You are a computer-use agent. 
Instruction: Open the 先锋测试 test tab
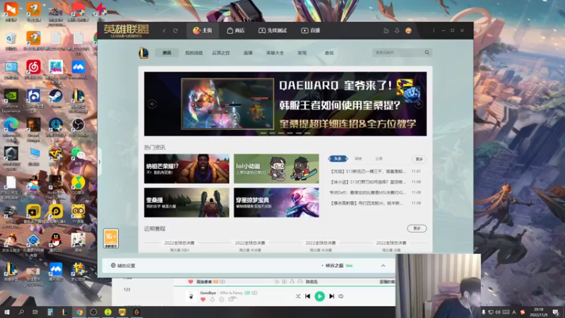coord(273,30)
